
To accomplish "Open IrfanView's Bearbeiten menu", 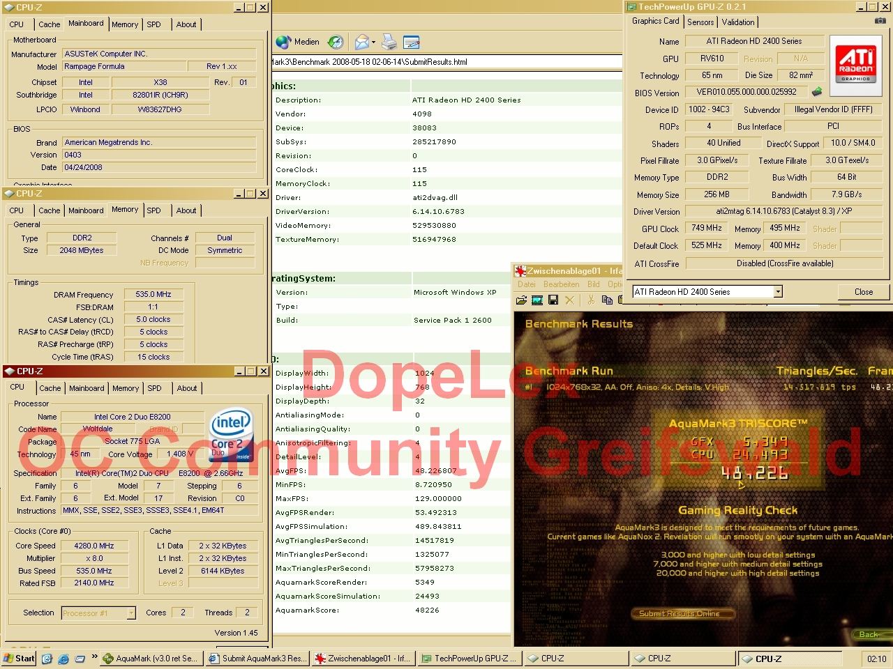I will pos(562,284).
